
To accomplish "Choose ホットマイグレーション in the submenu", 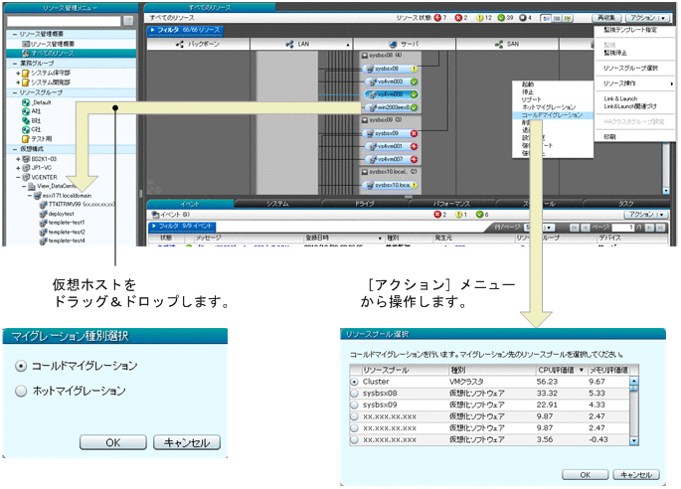I will (549, 107).
